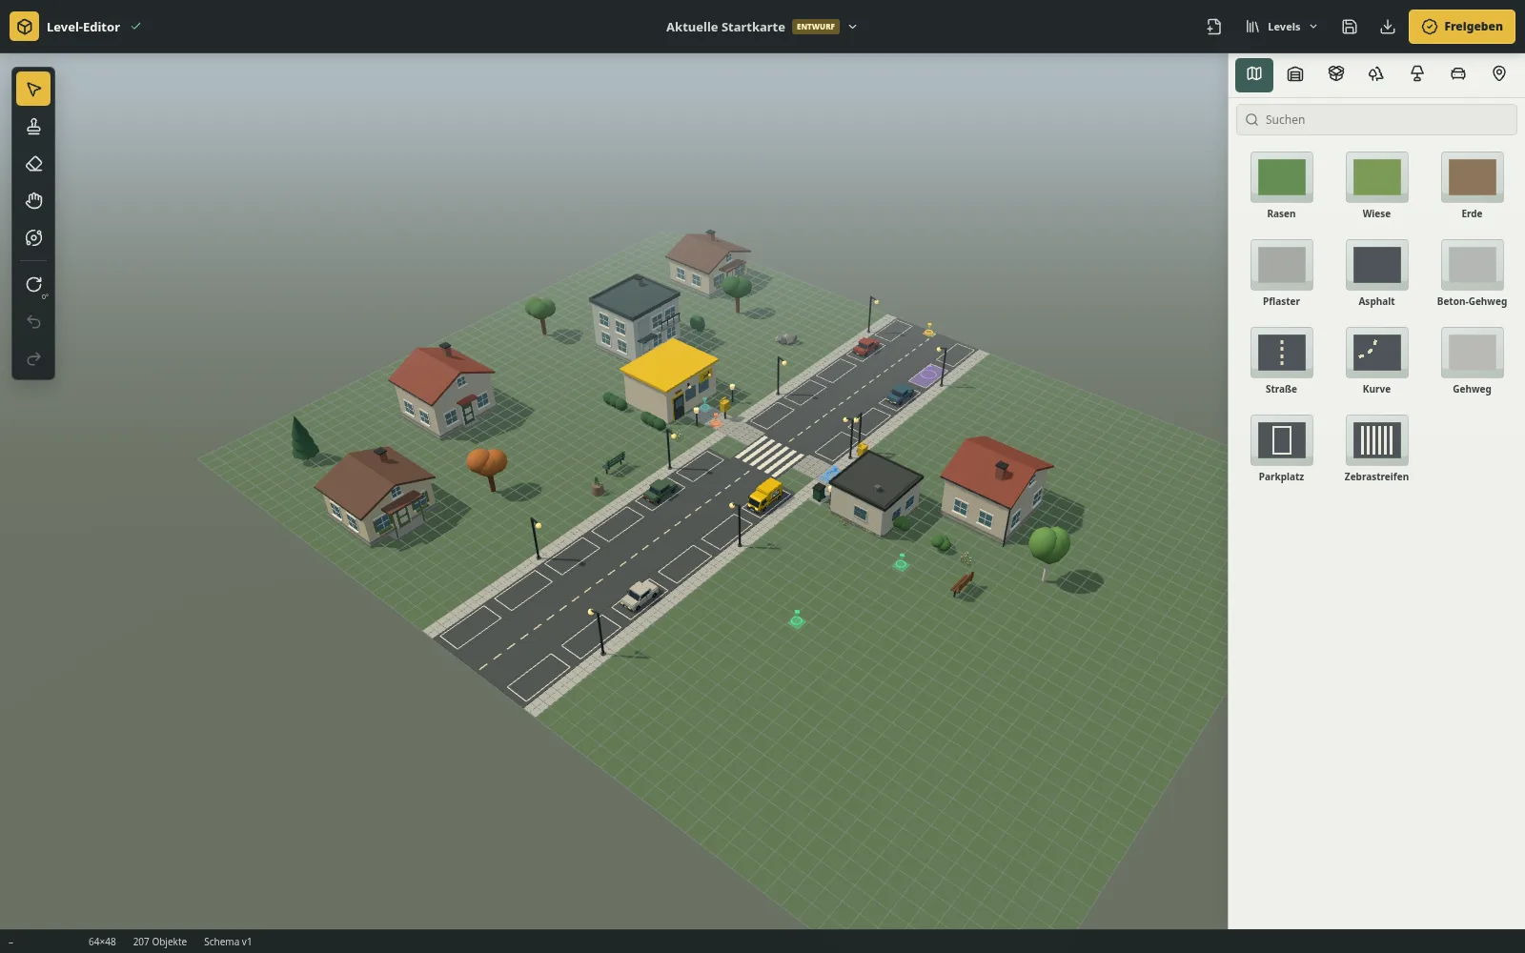Choose the Parkplatz tile
The height and width of the screenshot is (953, 1525).
pyautogui.click(x=1281, y=449)
